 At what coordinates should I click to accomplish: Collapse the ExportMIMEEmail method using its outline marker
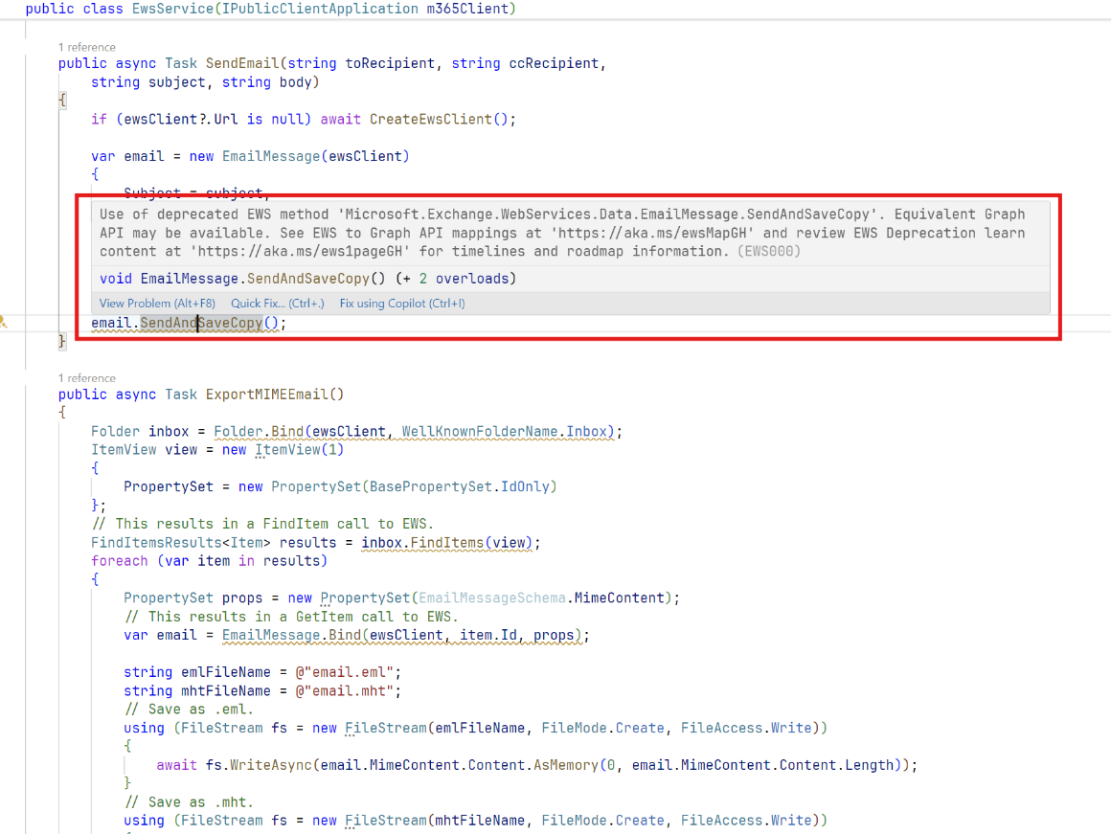coord(63,411)
